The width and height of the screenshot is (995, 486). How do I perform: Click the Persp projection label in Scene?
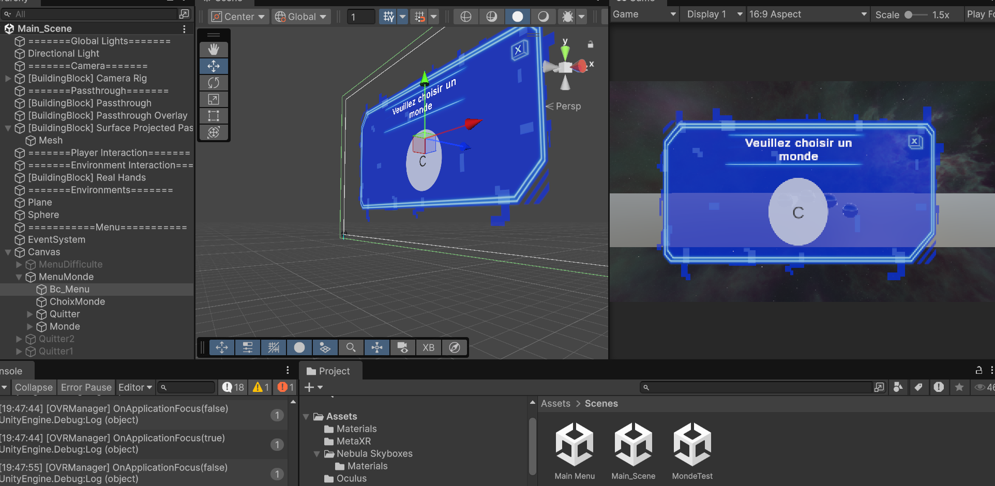click(568, 106)
